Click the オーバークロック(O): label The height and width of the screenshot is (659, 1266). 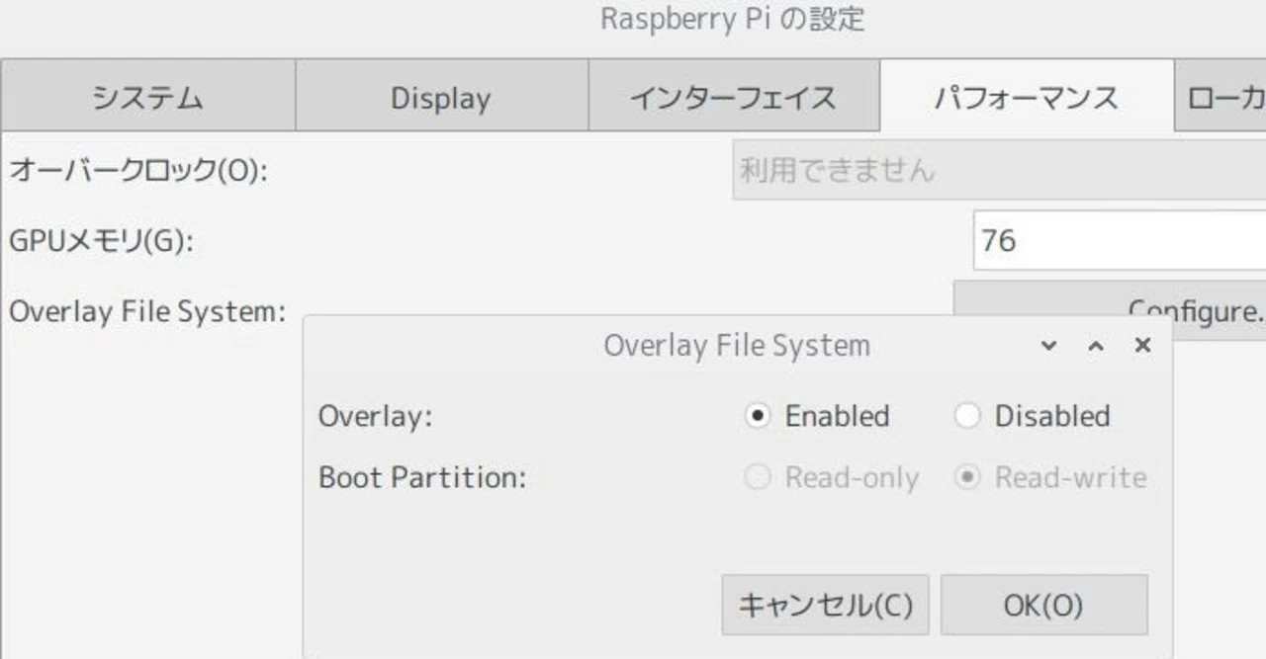coord(138,171)
